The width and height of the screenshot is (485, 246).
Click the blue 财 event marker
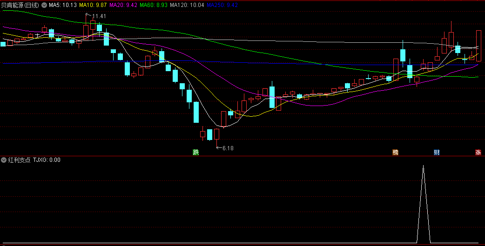437,152
